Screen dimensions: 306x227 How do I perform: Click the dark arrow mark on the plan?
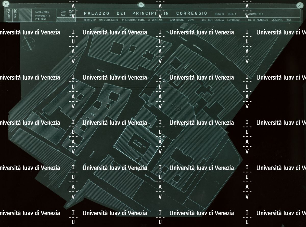pos(176,107)
